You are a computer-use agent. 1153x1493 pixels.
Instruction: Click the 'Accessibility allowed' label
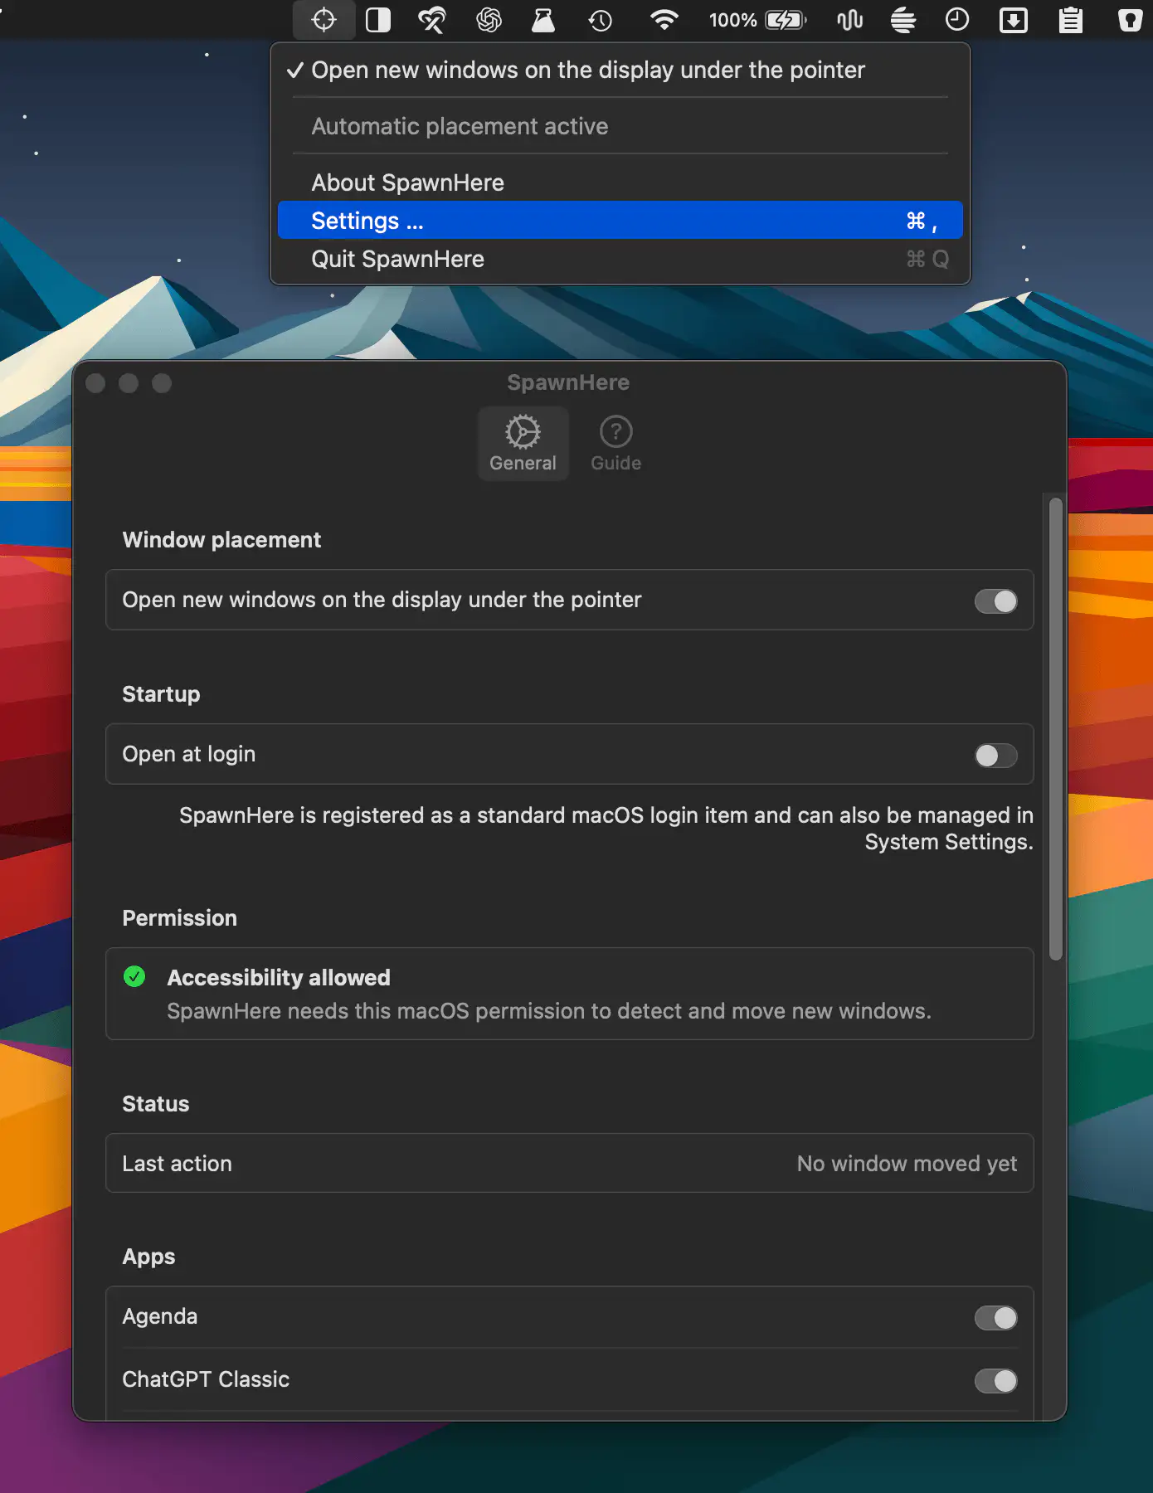click(x=279, y=978)
